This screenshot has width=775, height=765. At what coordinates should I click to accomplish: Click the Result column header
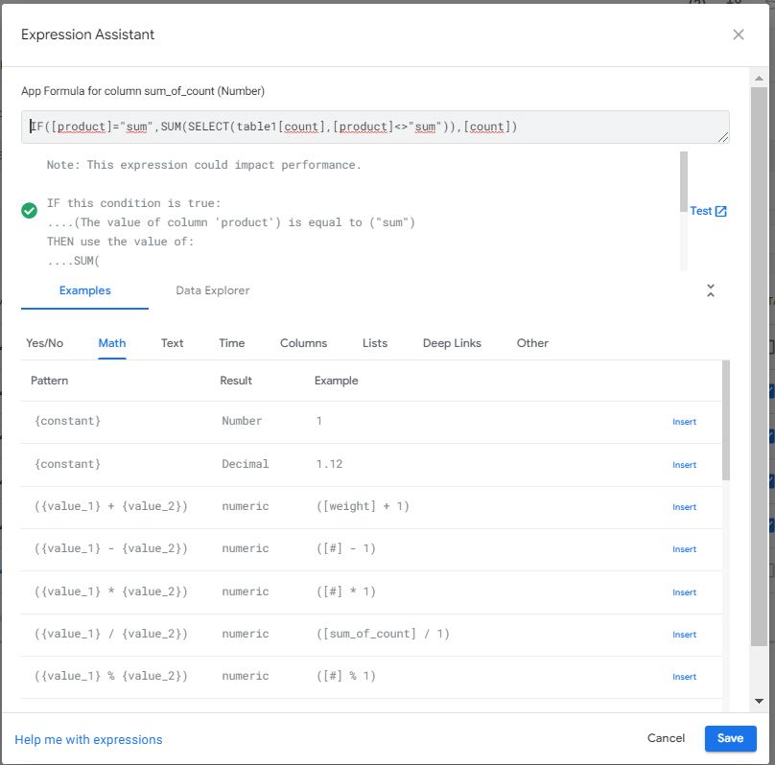236,381
